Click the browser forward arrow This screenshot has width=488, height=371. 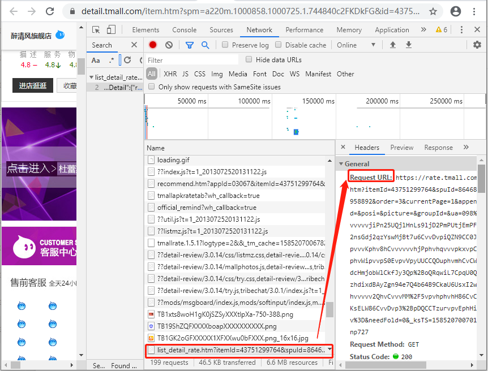[32, 11]
